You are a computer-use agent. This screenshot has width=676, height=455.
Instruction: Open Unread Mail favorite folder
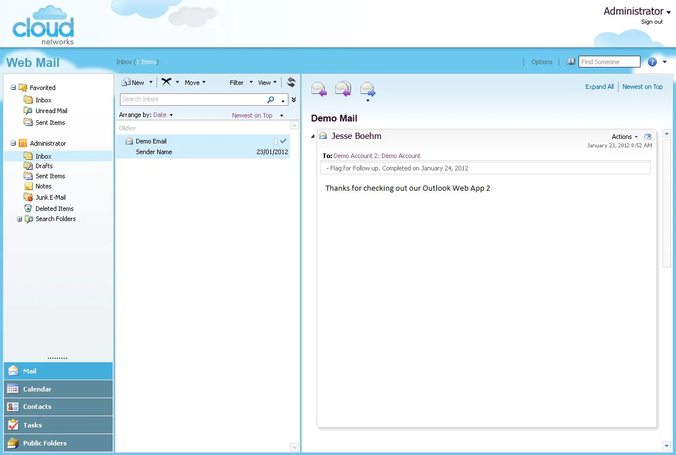click(x=51, y=111)
